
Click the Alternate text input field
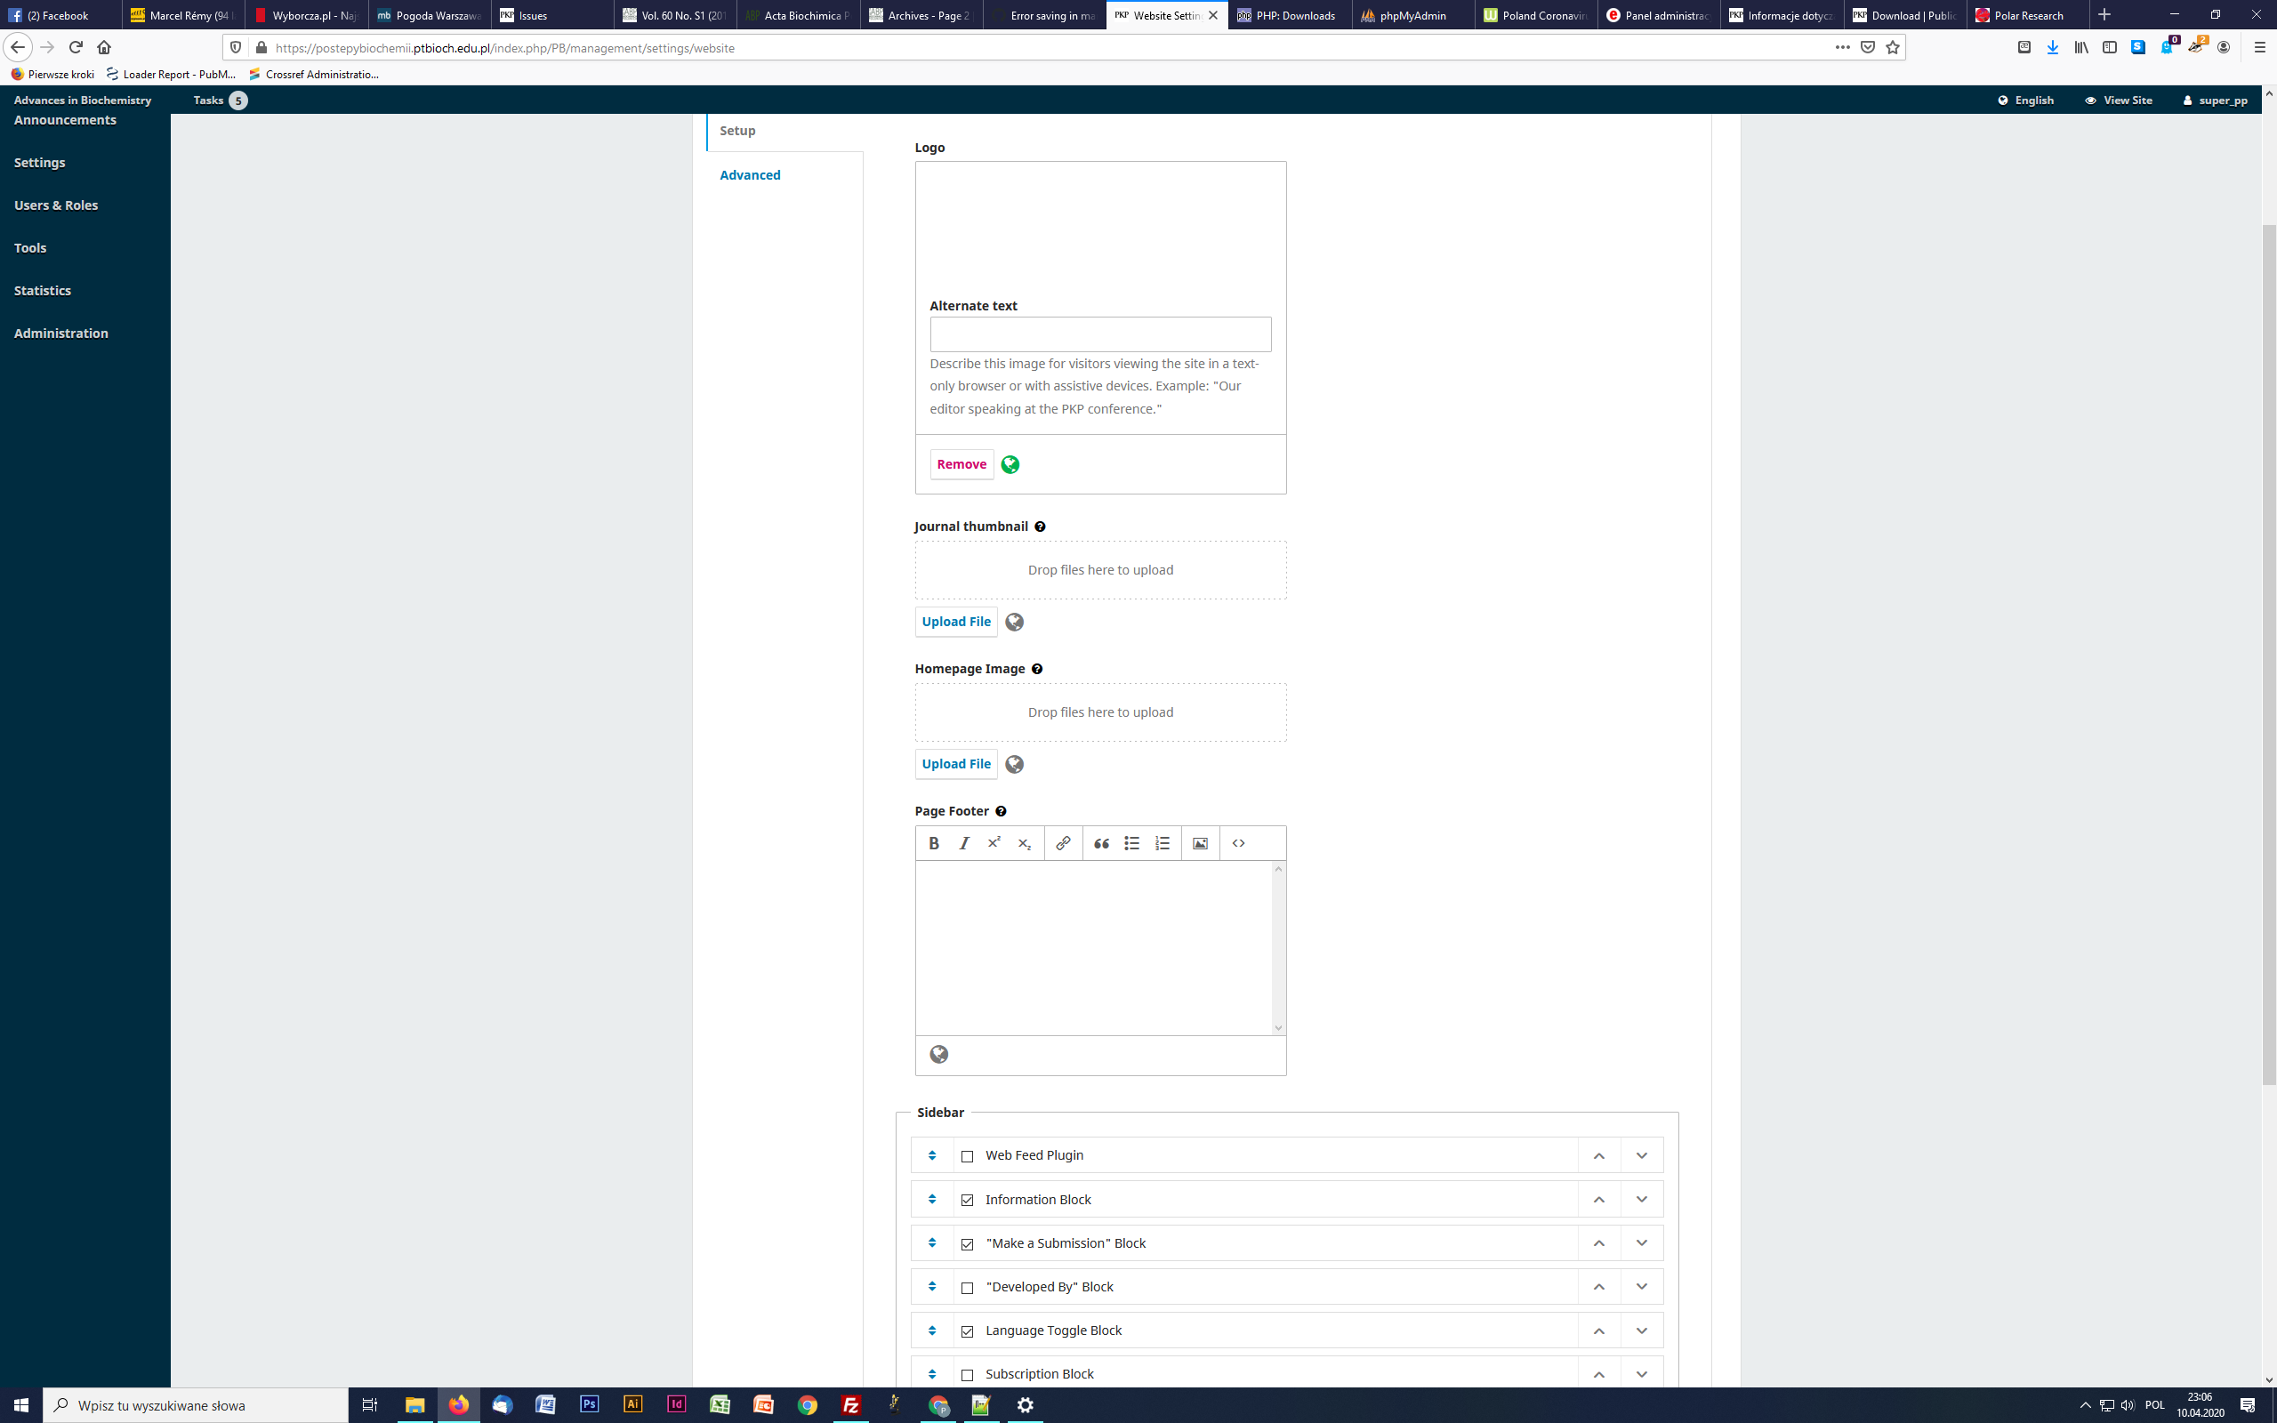(1100, 334)
